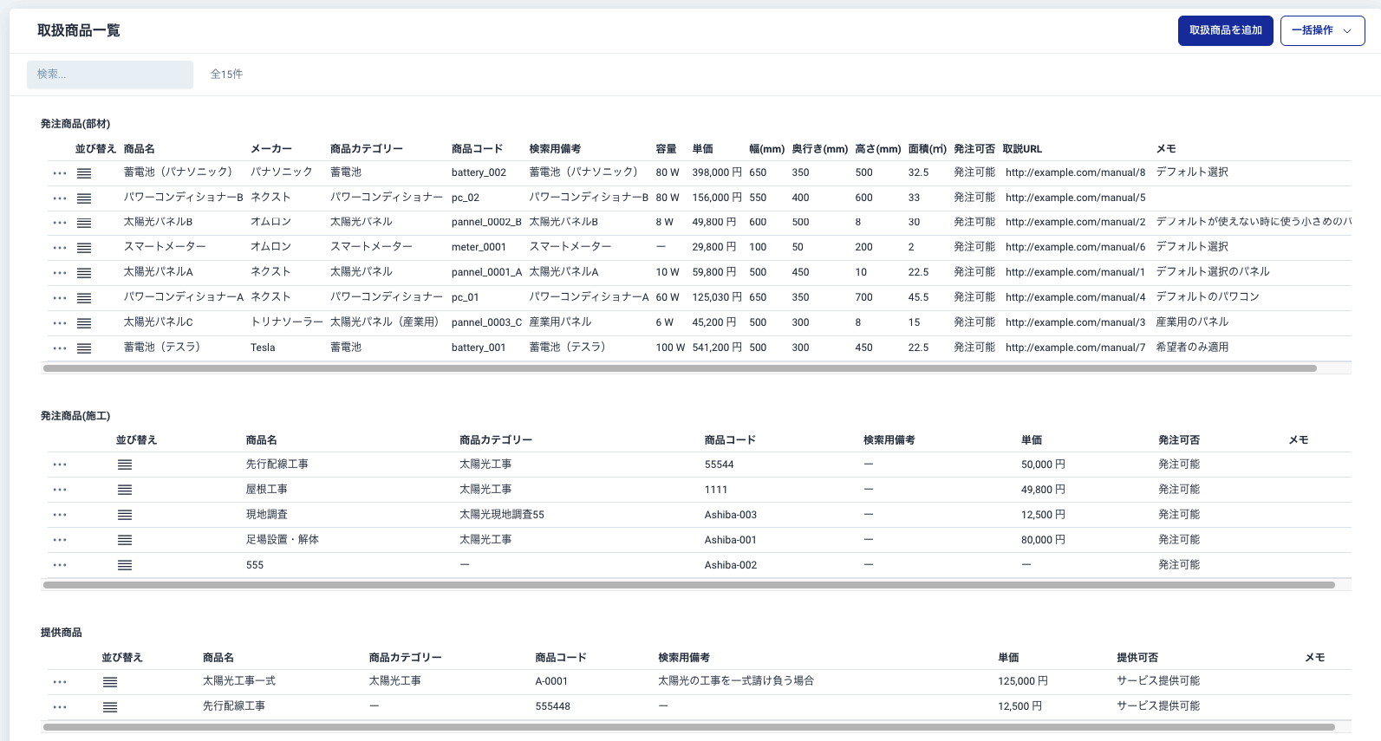The image size is (1381, 741).
Task: Click product code pc_01
Action: click(465, 297)
